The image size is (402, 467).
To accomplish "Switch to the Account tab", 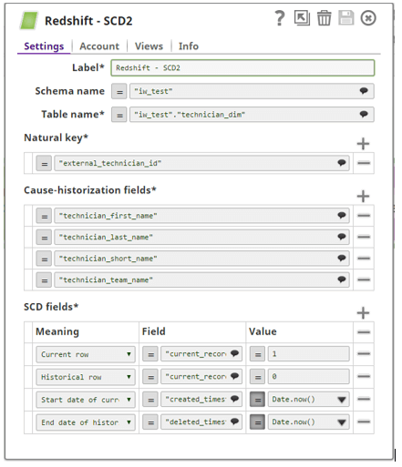I will click(x=99, y=46).
